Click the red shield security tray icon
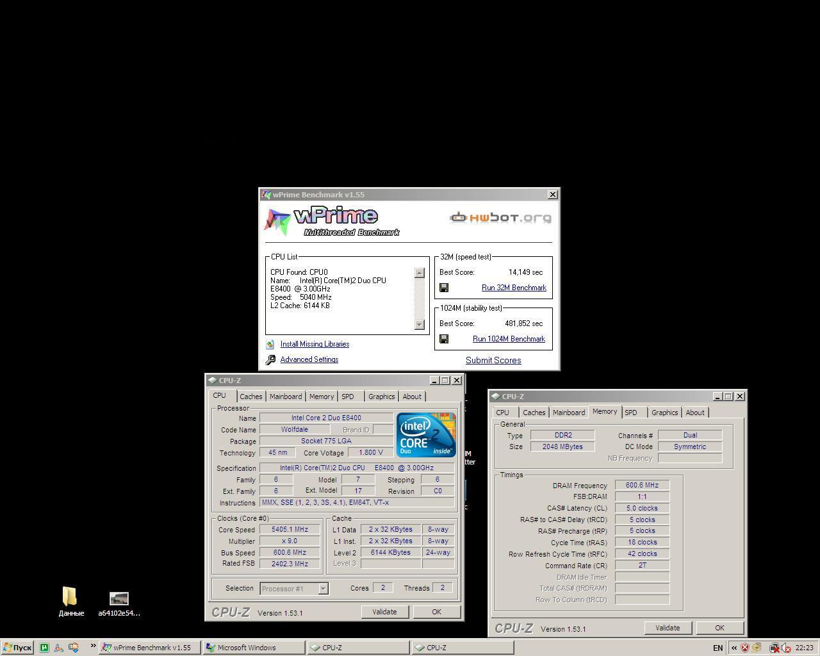The image size is (820, 656). [745, 648]
